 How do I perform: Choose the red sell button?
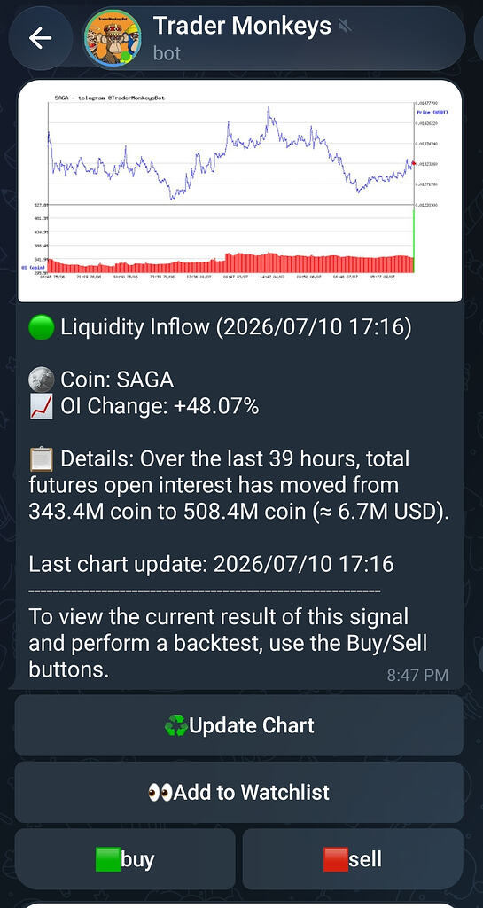pyautogui.click(x=353, y=859)
